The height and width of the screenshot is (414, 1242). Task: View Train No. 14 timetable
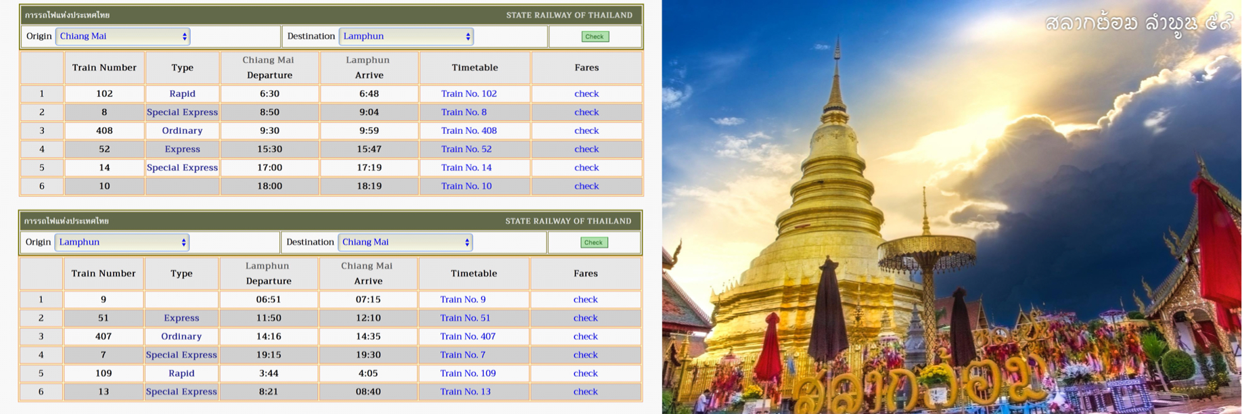(x=466, y=168)
